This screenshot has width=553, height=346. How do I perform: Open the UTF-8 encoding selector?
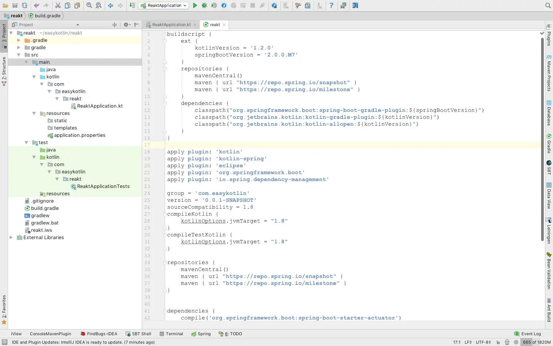point(483,342)
